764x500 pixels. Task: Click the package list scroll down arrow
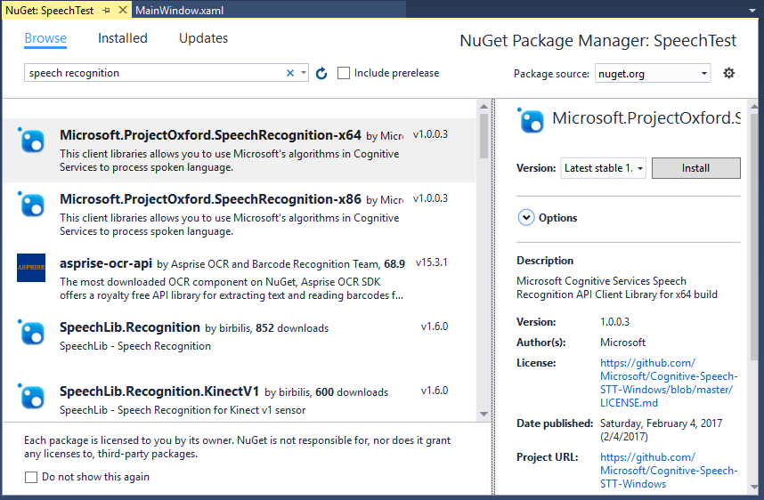[484, 415]
